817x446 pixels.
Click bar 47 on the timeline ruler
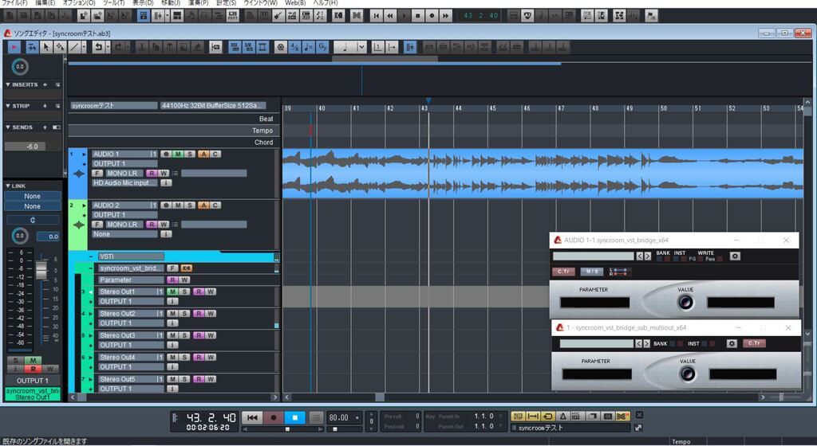pyautogui.click(x=561, y=108)
